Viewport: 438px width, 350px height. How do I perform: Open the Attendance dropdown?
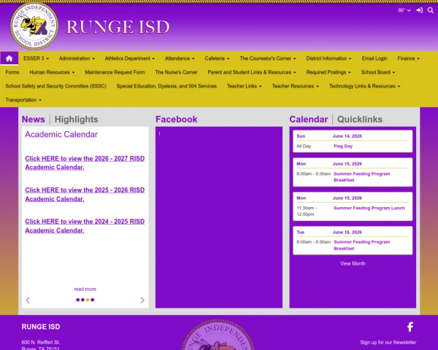click(x=180, y=58)
